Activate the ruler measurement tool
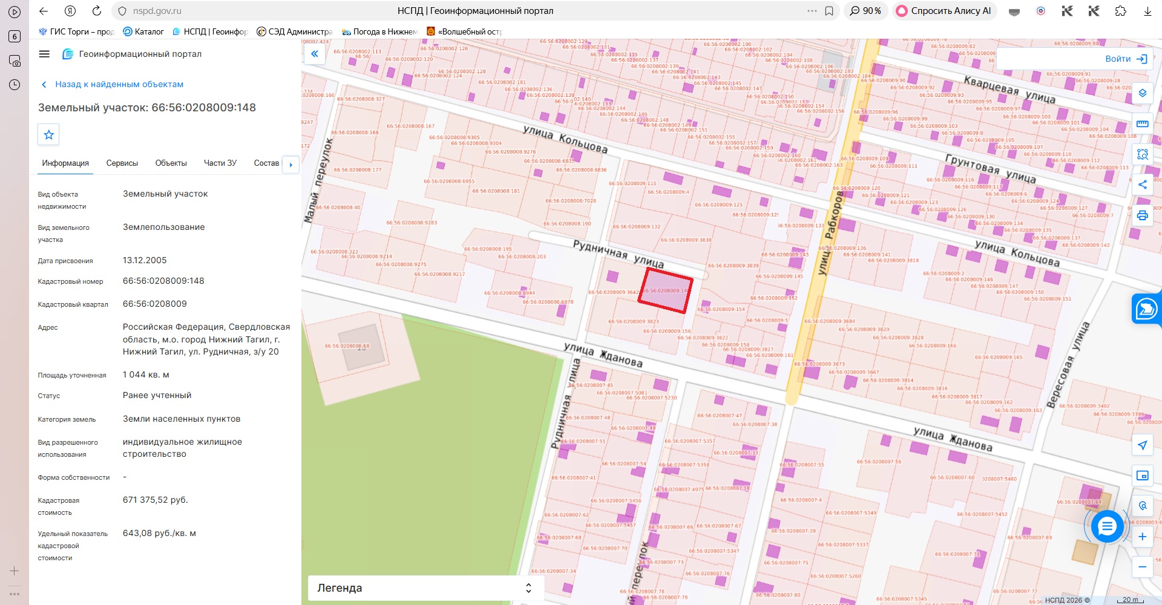The height and width of the screenshot is (605, 1162). pos(1142,123)
